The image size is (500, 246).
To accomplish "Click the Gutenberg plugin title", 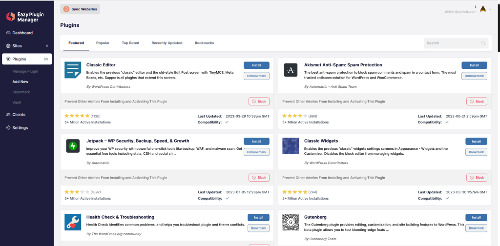I will coord(315,217).
